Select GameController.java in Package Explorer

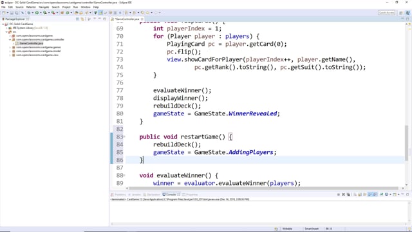(x=31, y=43)
